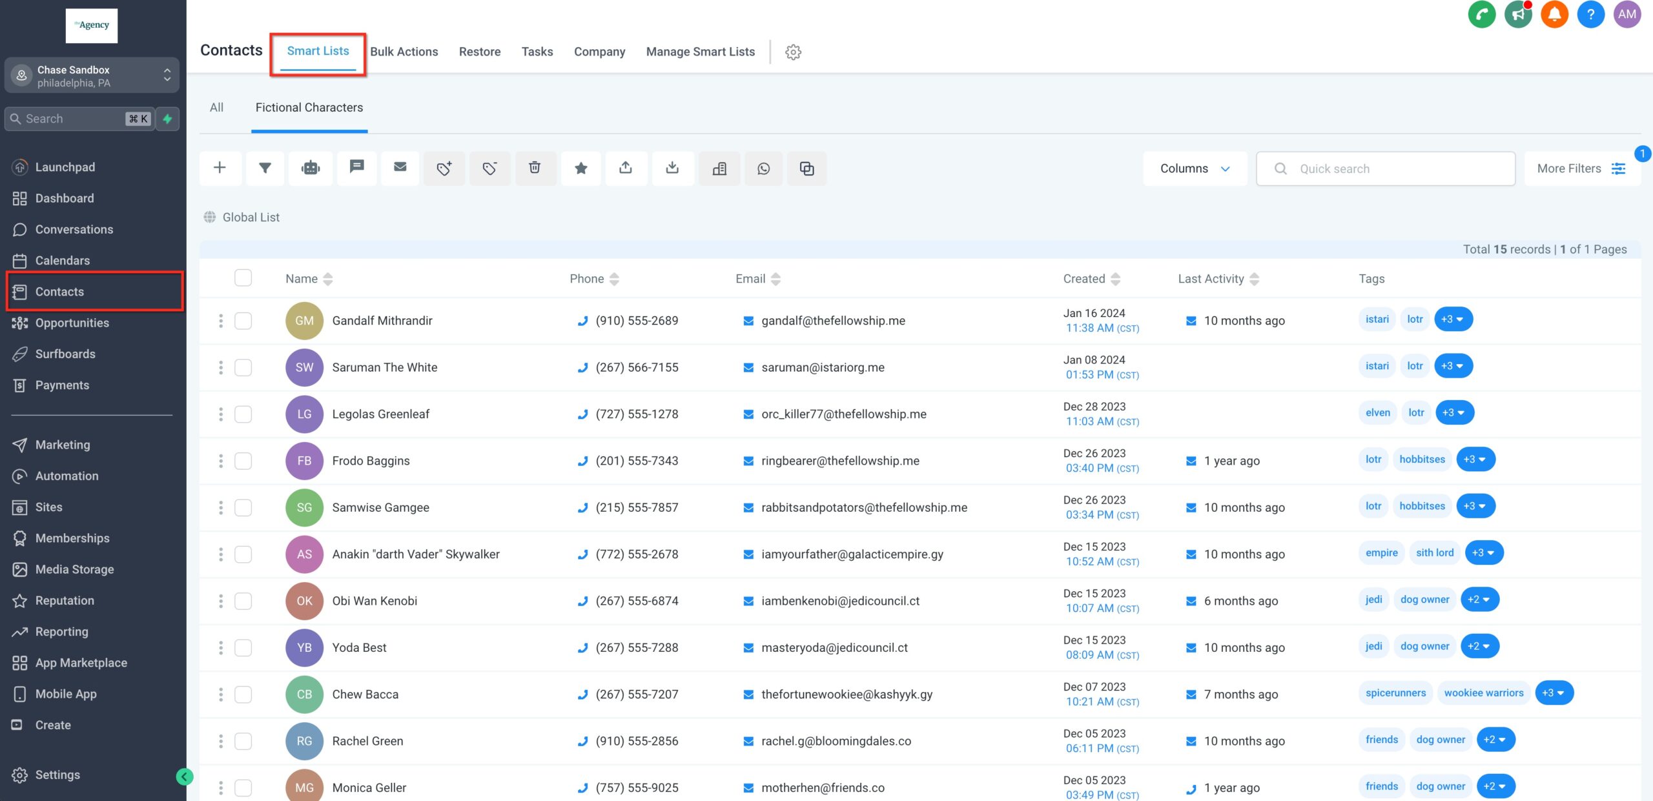
Task: Check the select-all contacts checkbox
Action: (x=243, y=278)
